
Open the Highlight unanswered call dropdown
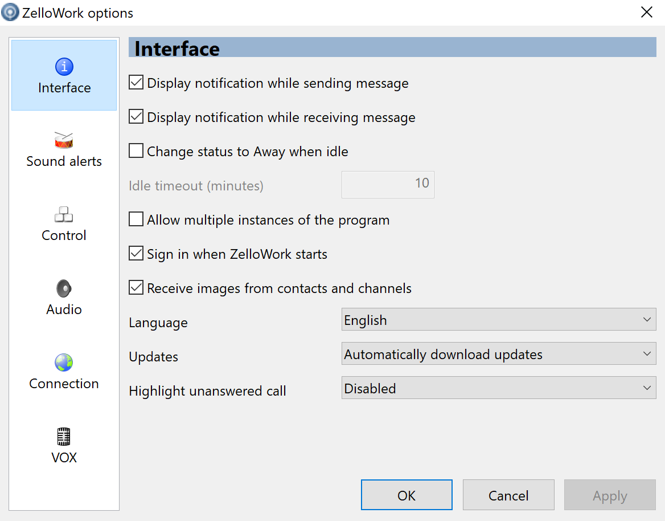[x=499, y=388]
